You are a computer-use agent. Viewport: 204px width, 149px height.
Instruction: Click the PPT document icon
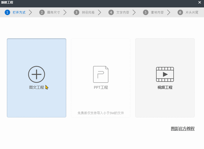pos(101,74)
